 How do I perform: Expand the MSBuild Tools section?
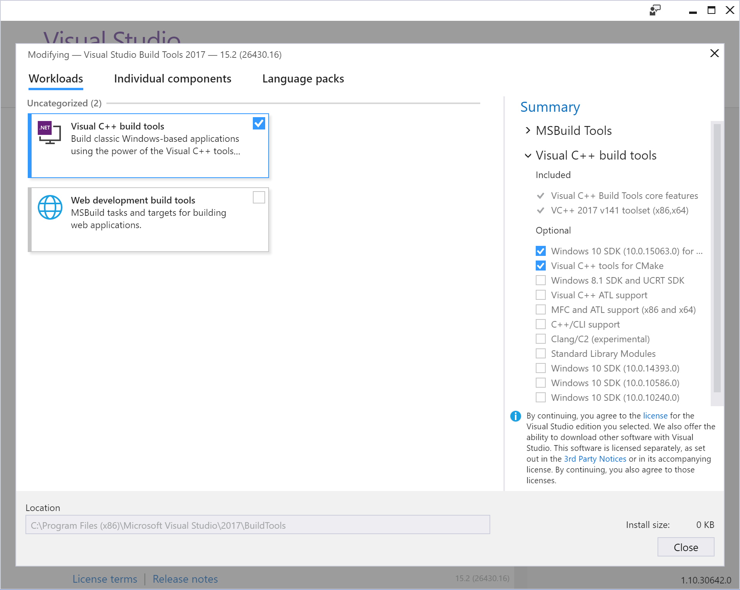click(528, 131)
